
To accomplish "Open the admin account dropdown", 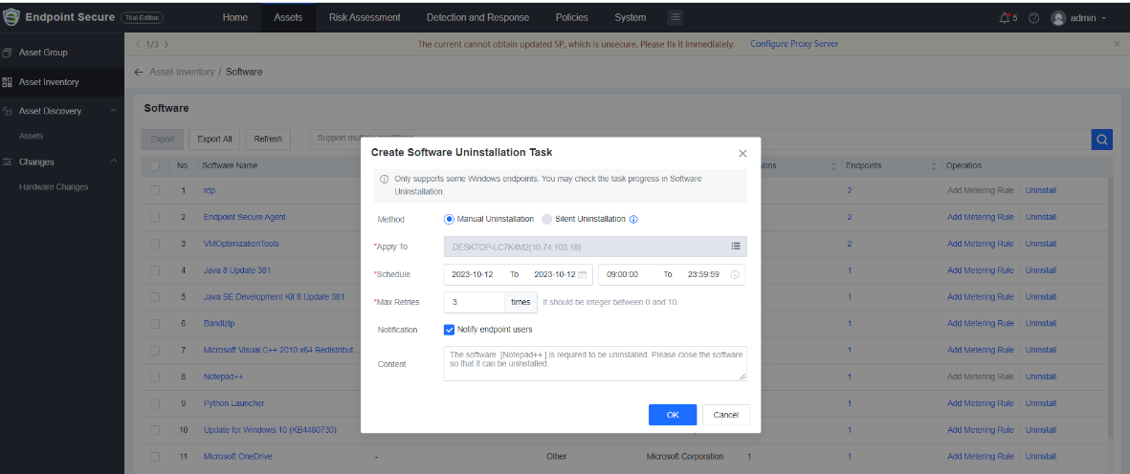I will 1079,18.
